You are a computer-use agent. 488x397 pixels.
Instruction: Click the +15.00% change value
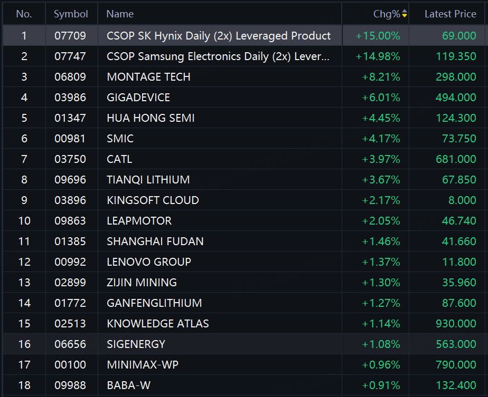(x=378, y=36)
